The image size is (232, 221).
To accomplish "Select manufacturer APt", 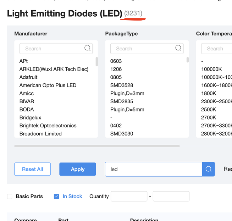I will coord(23,61).
